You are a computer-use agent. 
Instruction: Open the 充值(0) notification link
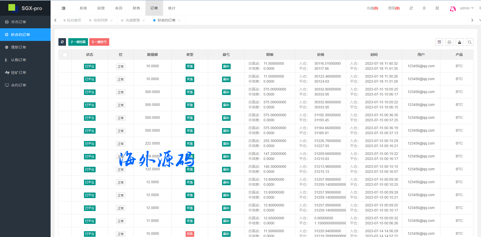pos(372,8)
